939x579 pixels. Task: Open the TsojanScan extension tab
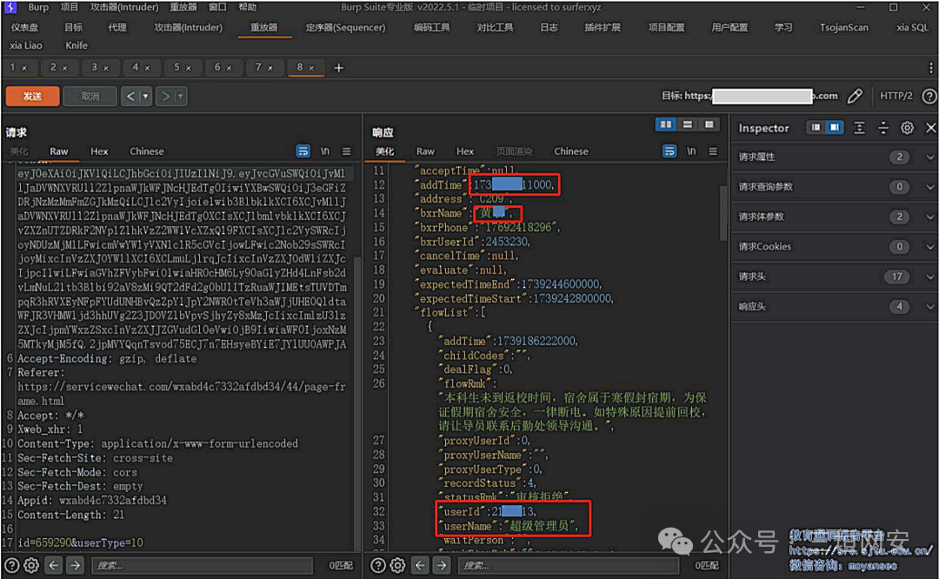(843, 28)
